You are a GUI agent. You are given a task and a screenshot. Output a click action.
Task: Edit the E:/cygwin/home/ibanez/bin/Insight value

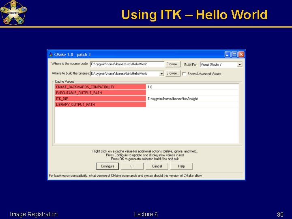point(192,99)
